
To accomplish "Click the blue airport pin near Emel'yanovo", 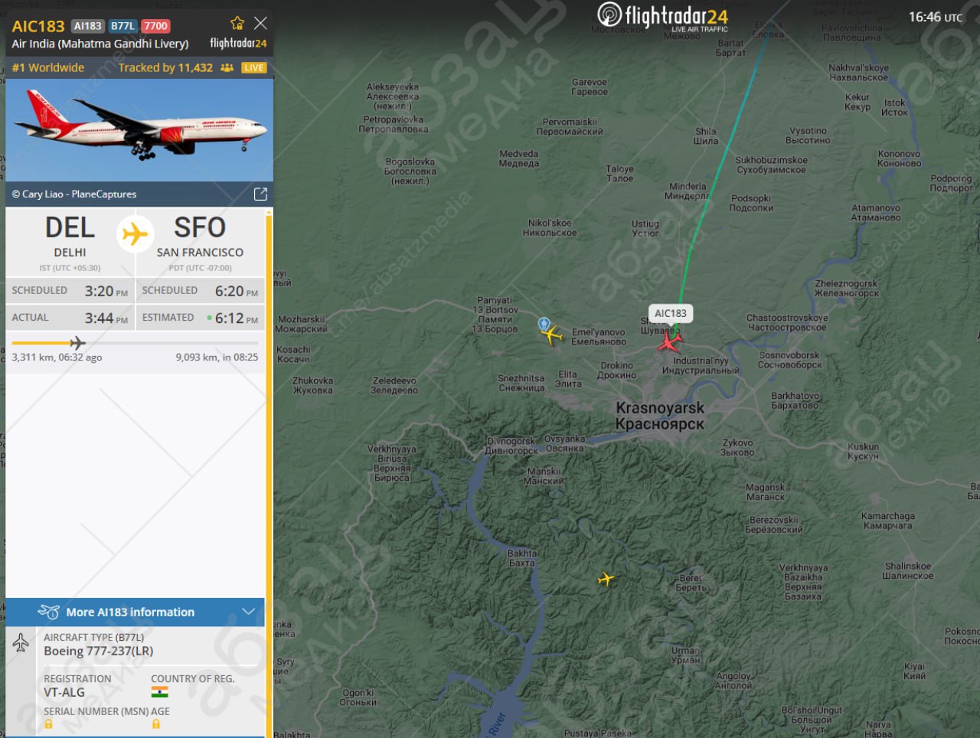I will (x=544, y=325).
